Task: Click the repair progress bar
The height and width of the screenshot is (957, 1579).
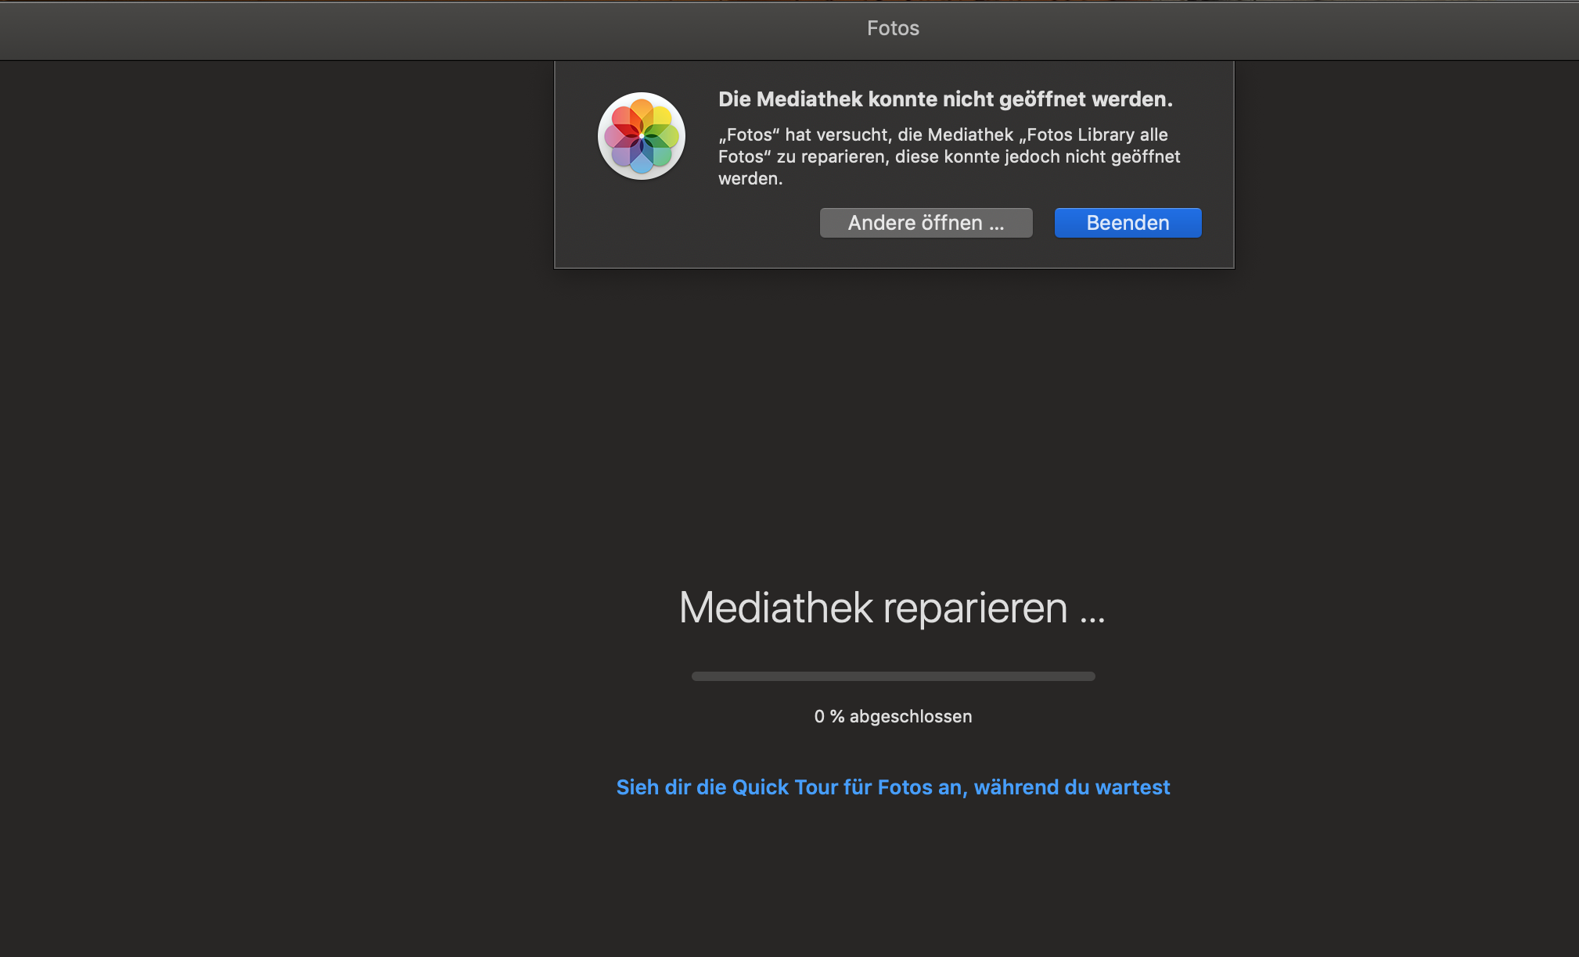Action: click(893, 676)
